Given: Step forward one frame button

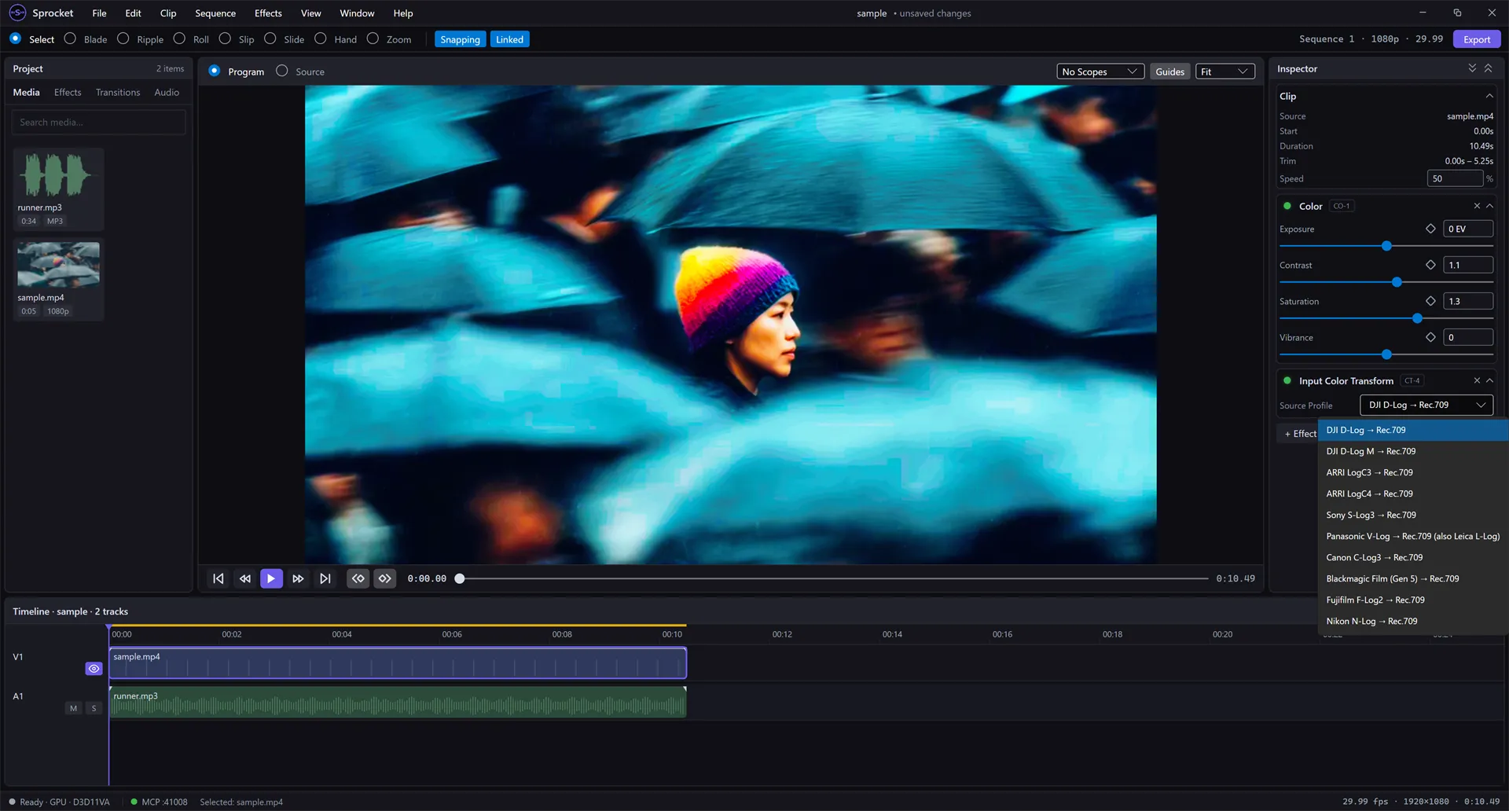Looking at the screenshot, I should 298,578.
